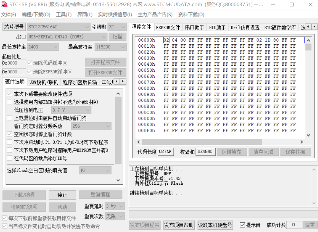Toggle 本次下载需要修改硬件选项 checkbox
The width and height of the screenshot is (318, 232).
click(10, 94)
